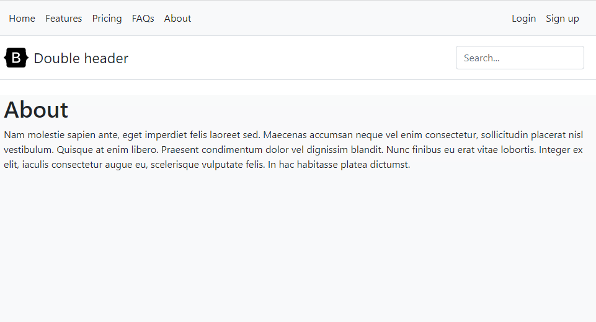Viewport: 596px width, 322px height.
Task: Select Pricing in the top nav
Action: 107,18
